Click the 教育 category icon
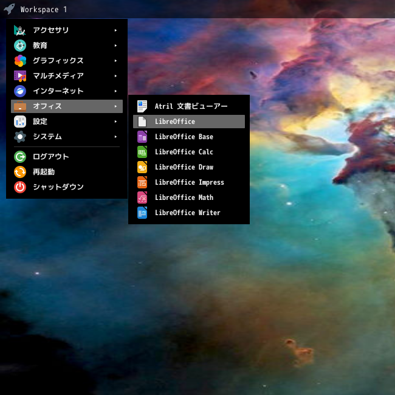This screenshot has height=395, width=395. [x=20, y=46]
